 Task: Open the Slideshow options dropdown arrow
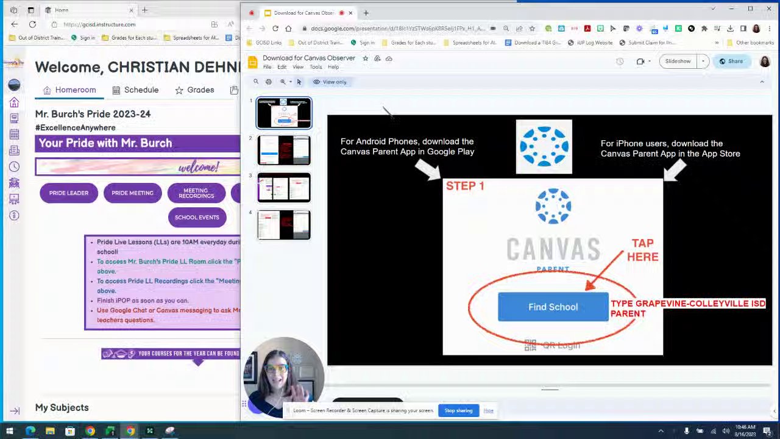(x=703, y=61)
